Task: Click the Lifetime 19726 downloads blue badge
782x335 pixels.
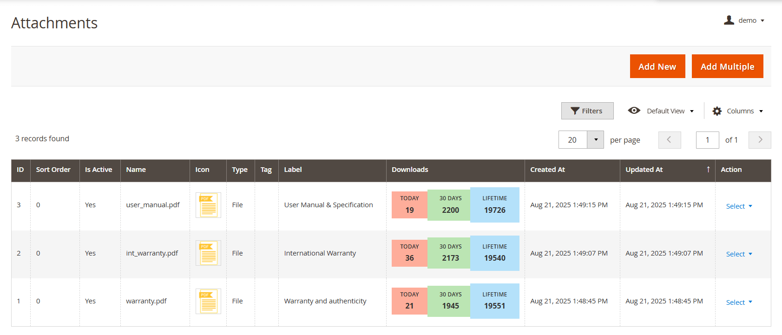Action: point(494,205)
